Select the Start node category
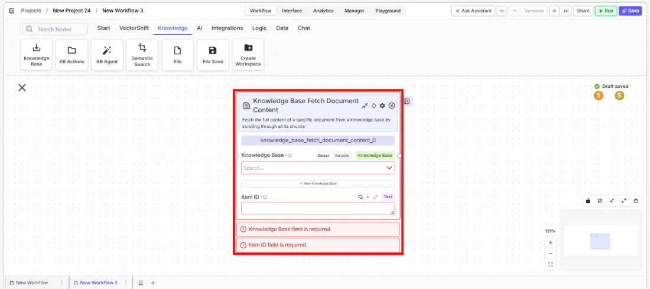 [103, 28]
